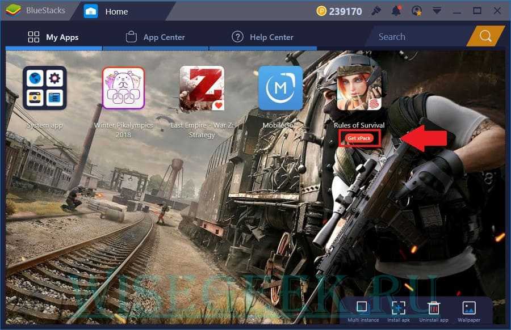Open the System app folder
The height and width of the screenshot is (330, 511).
click(x=44, y=88)
